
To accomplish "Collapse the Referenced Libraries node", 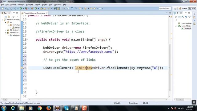I will click(6, 33).
